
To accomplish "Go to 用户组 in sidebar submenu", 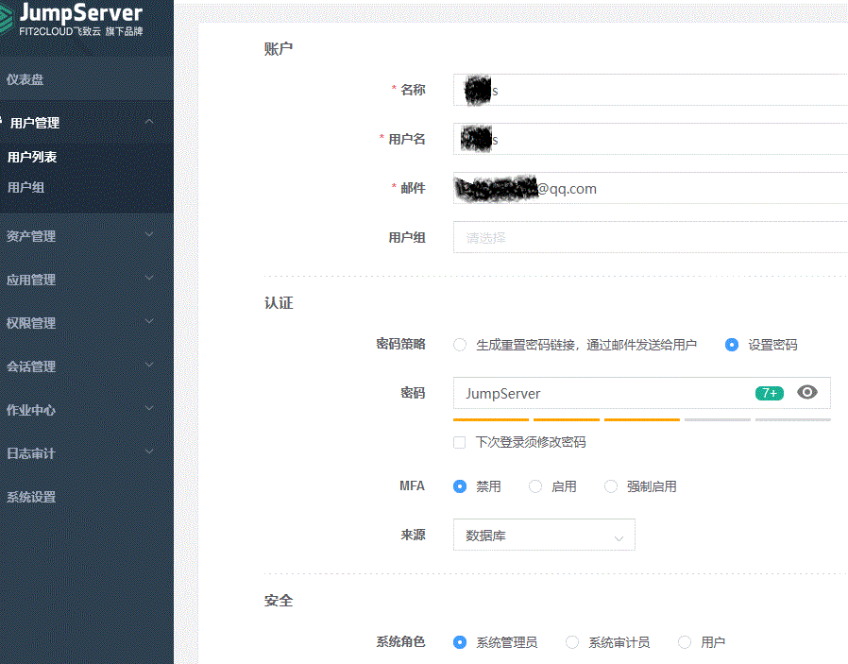I will point(26,187).
